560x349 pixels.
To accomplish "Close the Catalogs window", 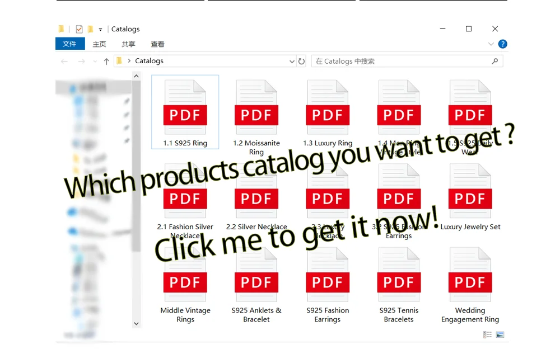I will [x=495, y=29].
